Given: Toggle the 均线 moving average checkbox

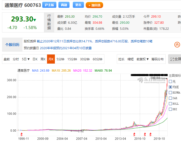Looking at the screenshot, I should point(170,87).
